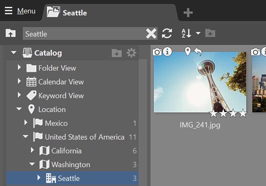This screenshot has height=186, width=266.
Task: Click the camera icon on IMG_241 thumbnail
Action: (157, 52)
